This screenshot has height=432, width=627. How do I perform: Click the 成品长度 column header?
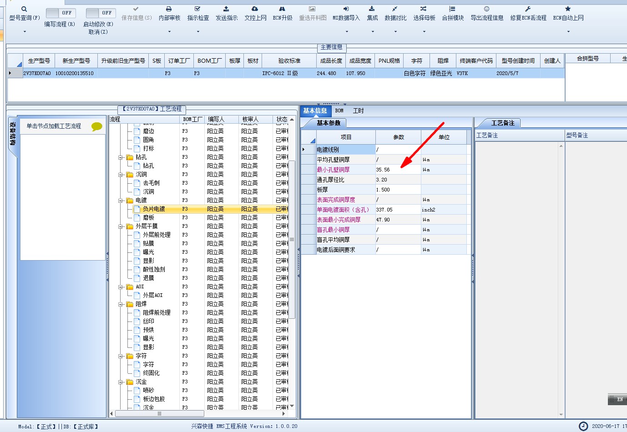click(331, 60)
